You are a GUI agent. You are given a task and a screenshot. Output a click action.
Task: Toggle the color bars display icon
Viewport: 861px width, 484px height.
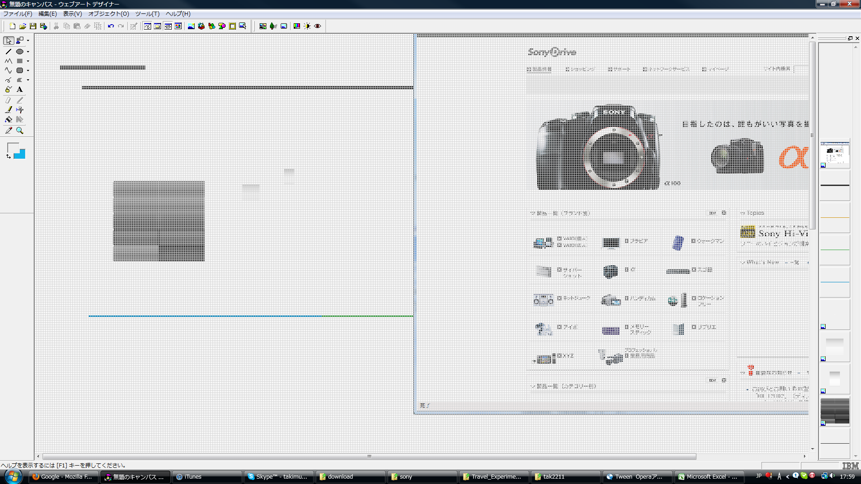tap(297, 26)
